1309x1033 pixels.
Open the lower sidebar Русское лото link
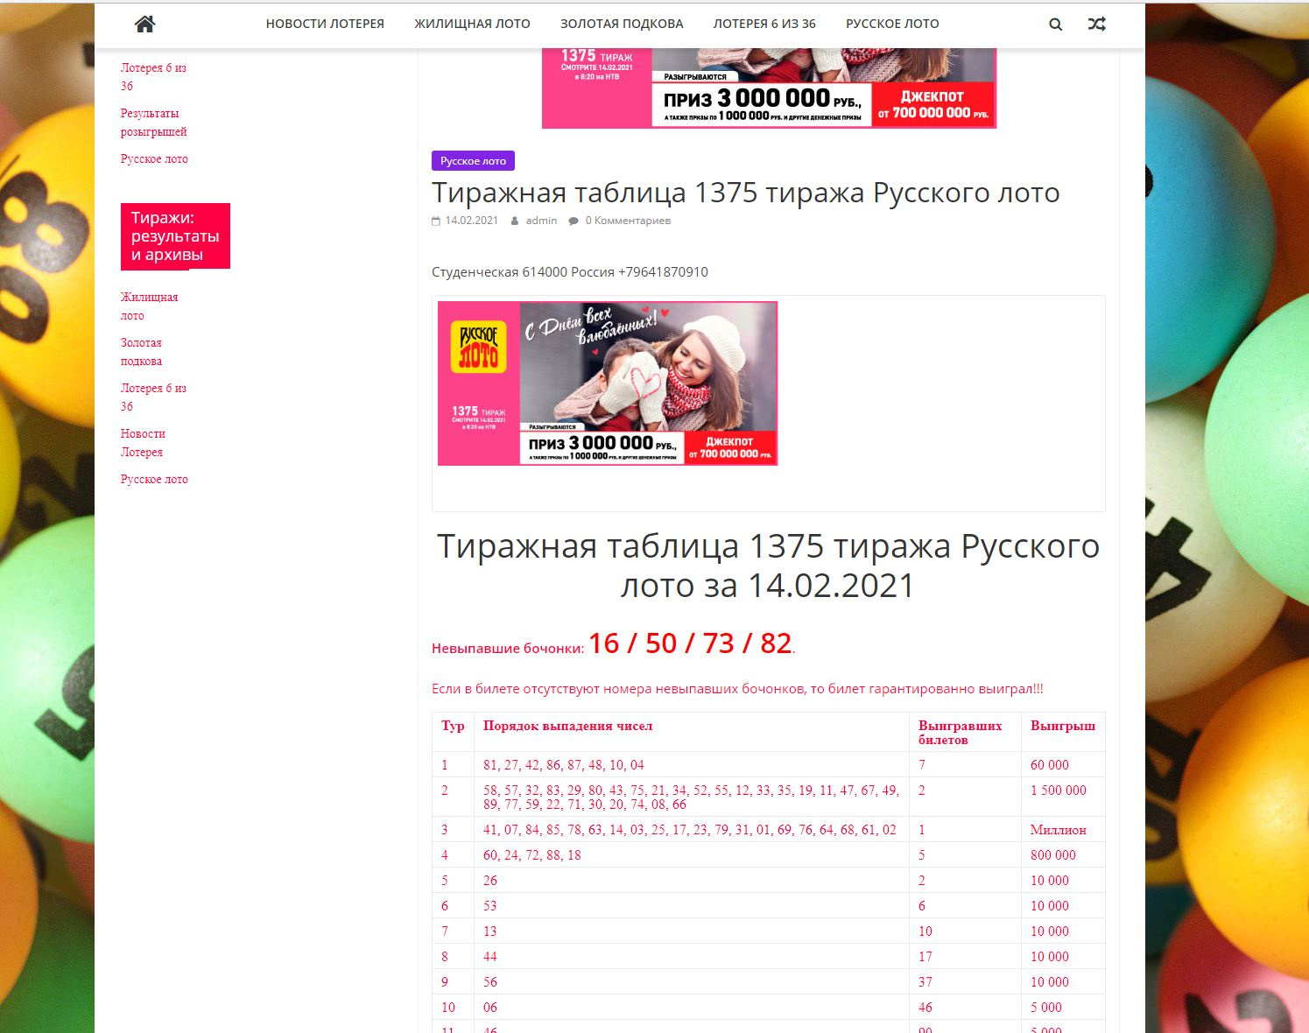click(x=154, y=479)
